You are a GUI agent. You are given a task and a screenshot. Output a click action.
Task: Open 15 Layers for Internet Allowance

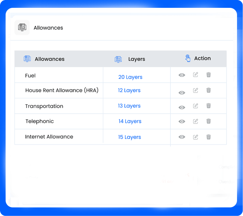tap(130, 137)
